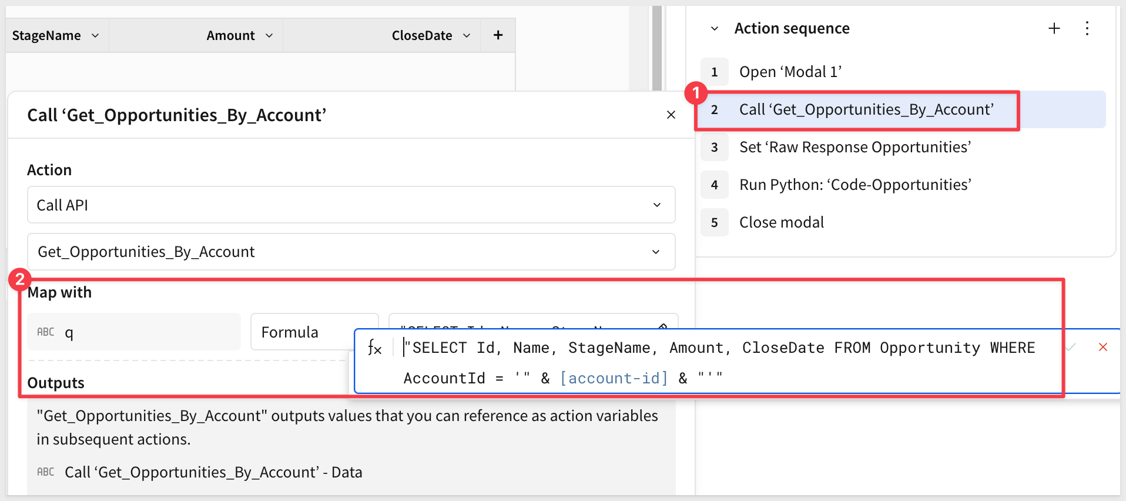This screenshot has height=501, width=1126.
Task: Select the Open 'Modal 1' step
Action: 790,72
